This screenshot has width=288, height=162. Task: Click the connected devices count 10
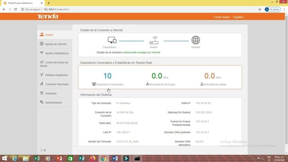tap(108, 76)
